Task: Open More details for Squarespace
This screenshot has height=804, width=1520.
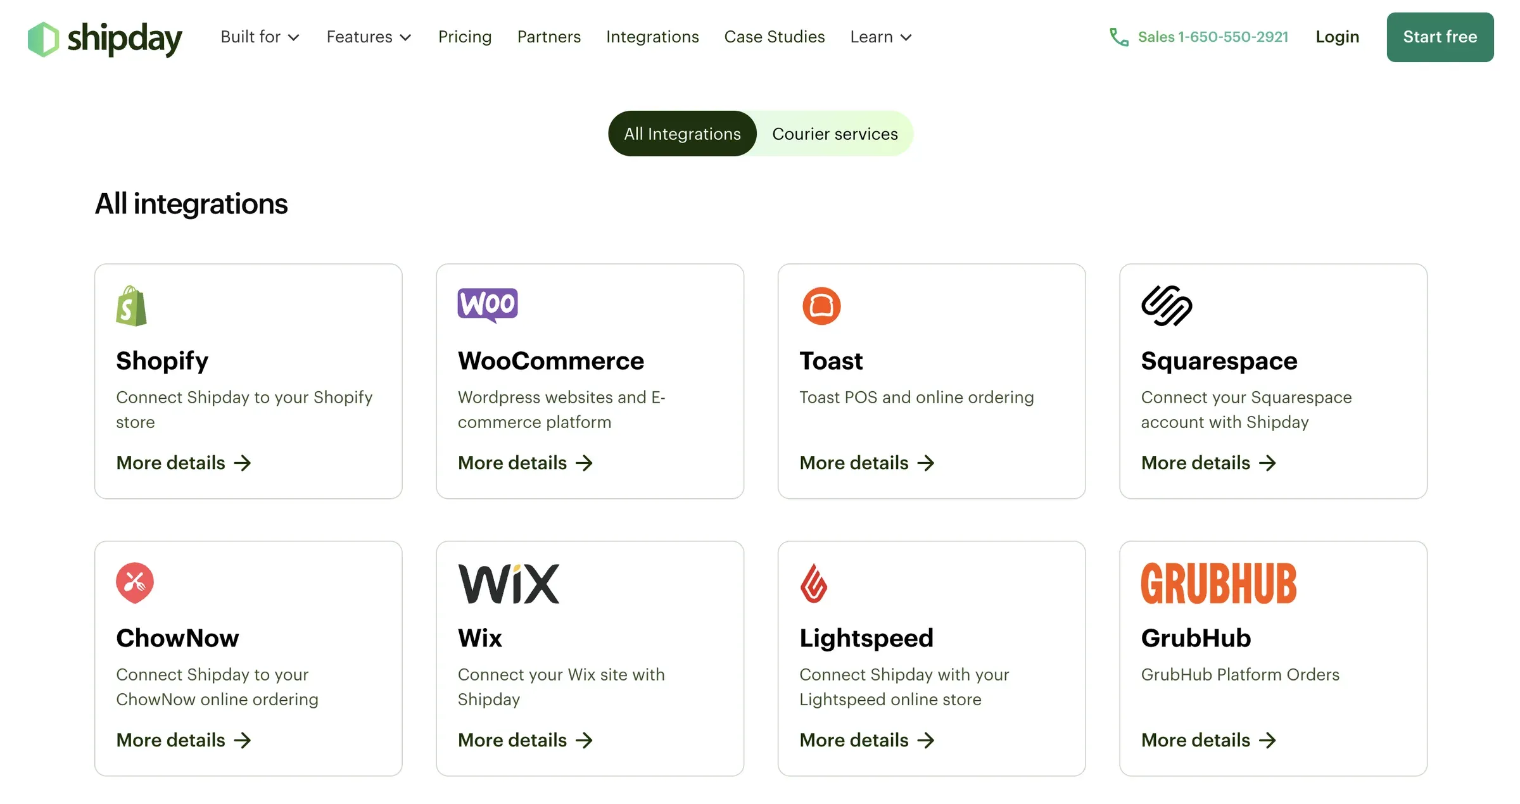Action: tap(1208, 463)
